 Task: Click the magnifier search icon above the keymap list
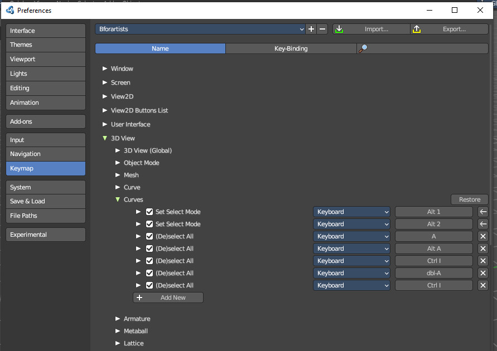pyautogui.click(x=363, y=48)
